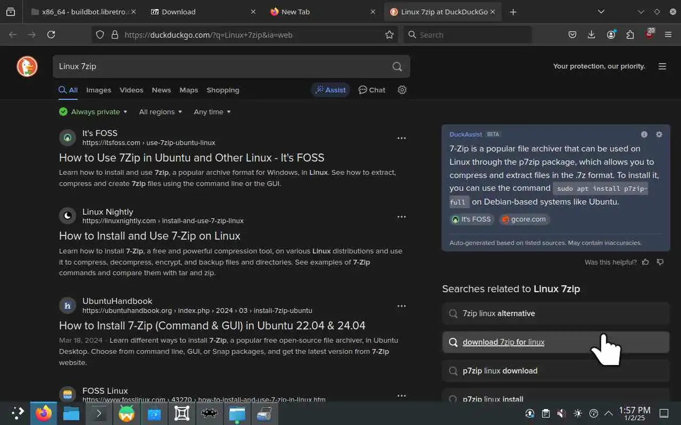
Task: Open terminal from taskbar
Action: click(99, 413)
